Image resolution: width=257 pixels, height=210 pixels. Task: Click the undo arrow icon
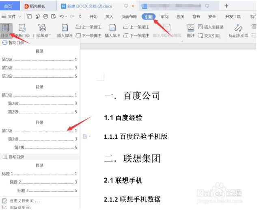tap(62, 16)
